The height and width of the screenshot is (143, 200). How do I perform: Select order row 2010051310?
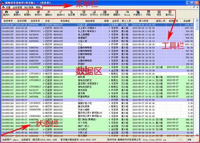[97, 100]
